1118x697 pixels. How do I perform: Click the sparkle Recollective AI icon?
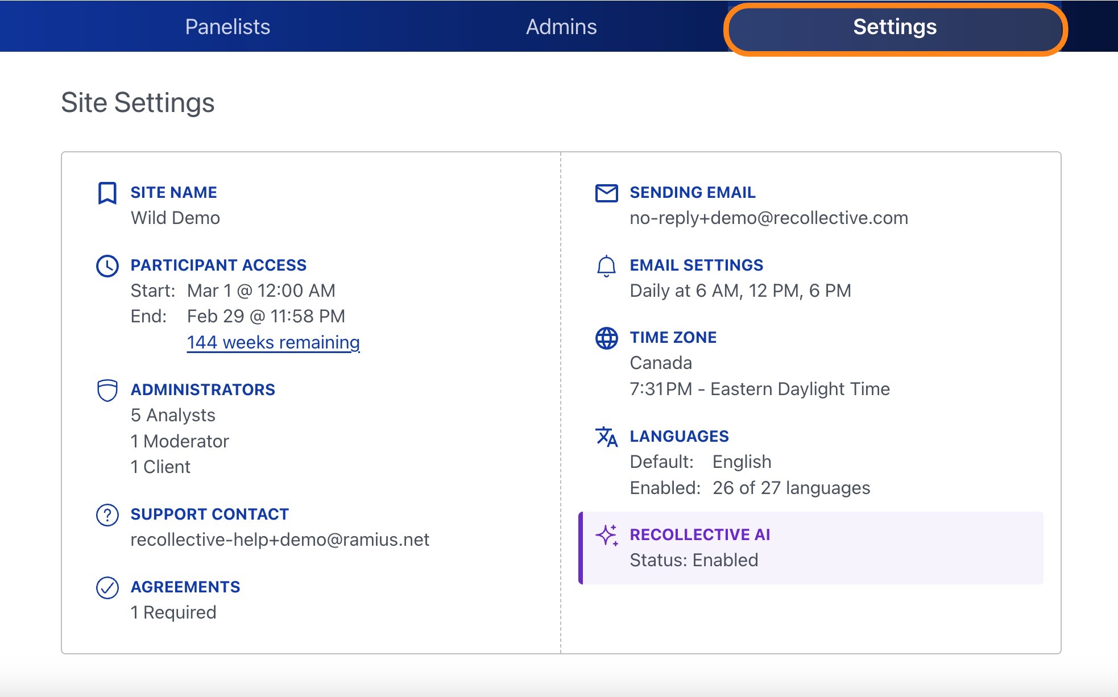click(x=606, y=535)
